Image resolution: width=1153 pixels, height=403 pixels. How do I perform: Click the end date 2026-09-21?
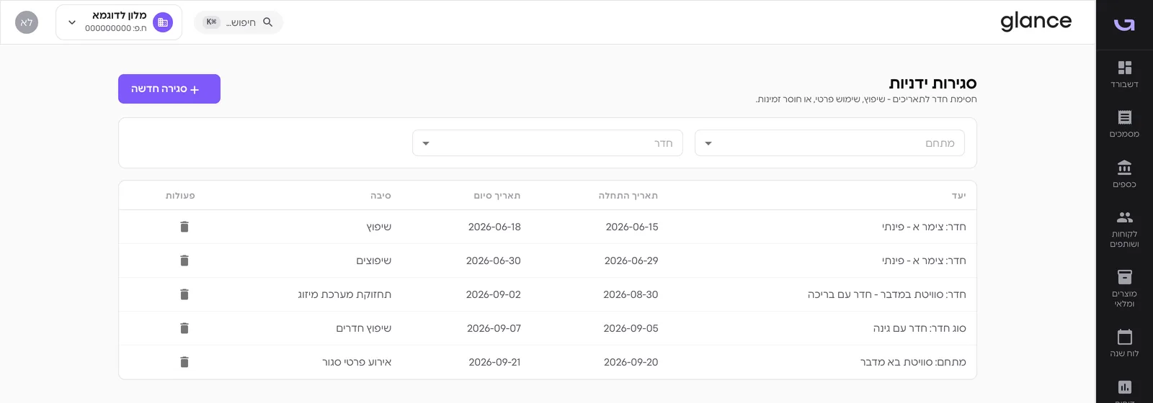(494, 362)
